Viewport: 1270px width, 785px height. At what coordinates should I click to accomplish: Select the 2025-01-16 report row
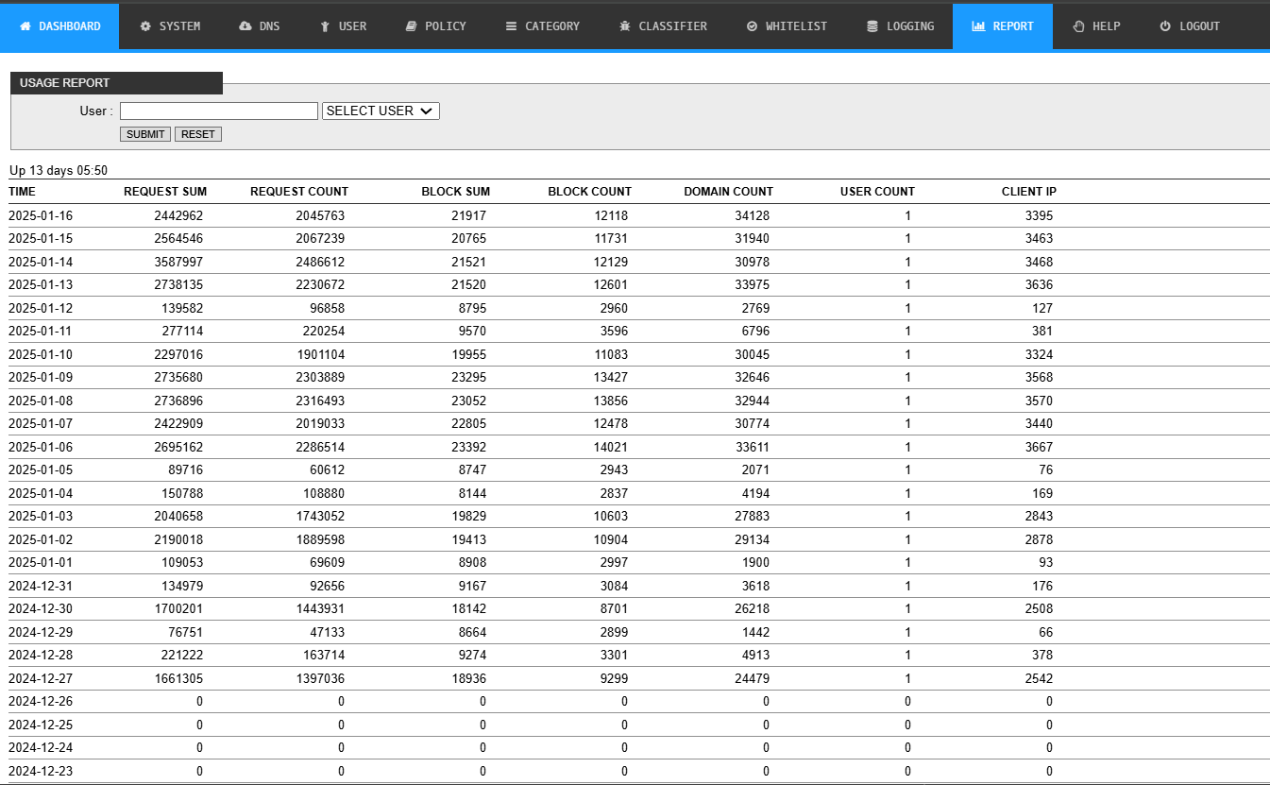pos(41,215)
